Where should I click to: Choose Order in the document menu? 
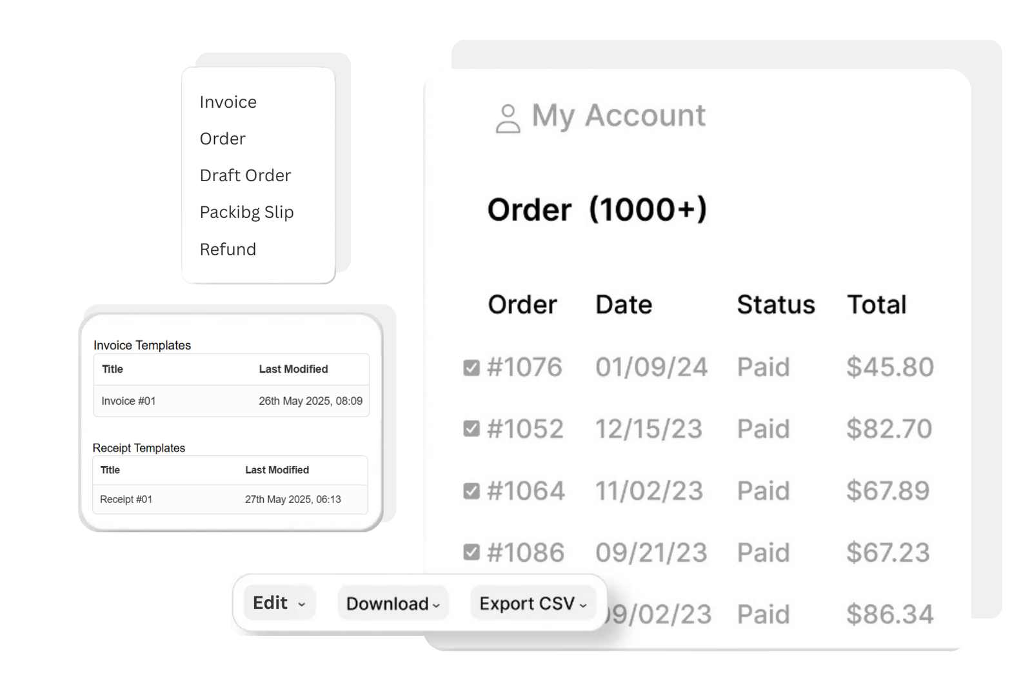[x=223, y=139]
